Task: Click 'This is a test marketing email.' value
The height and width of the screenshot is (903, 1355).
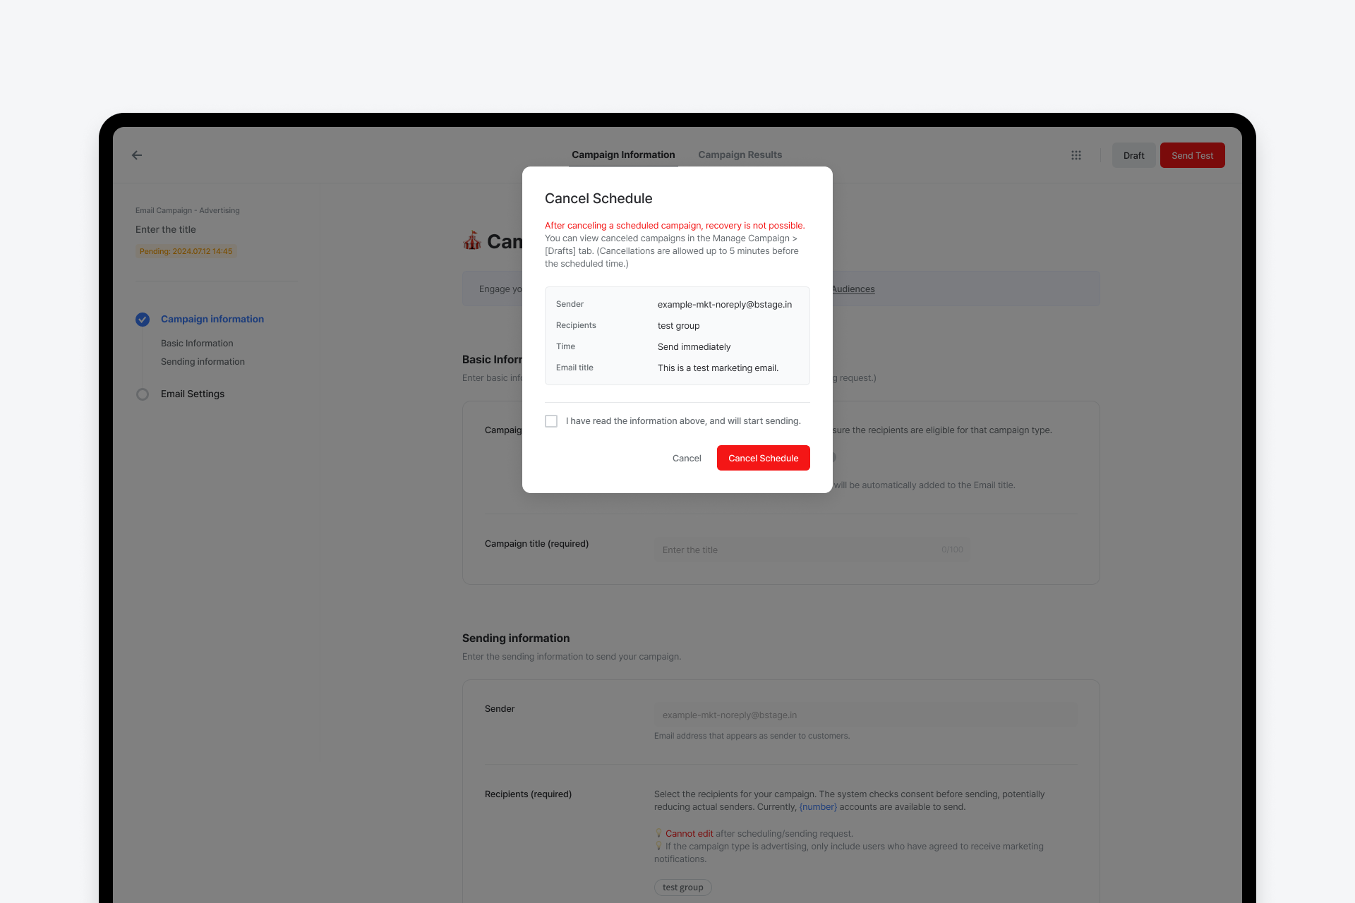Action: (718, 368)
